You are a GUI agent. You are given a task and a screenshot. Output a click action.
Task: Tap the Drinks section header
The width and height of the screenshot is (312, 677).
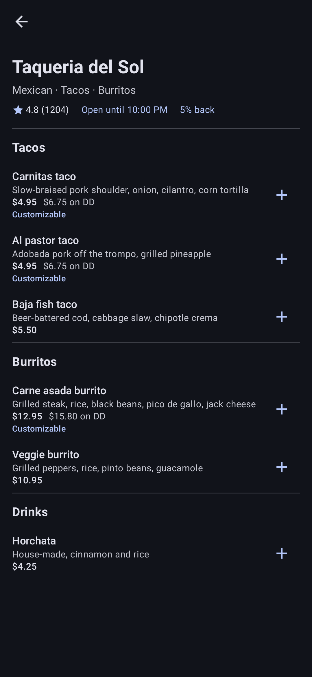30,512
